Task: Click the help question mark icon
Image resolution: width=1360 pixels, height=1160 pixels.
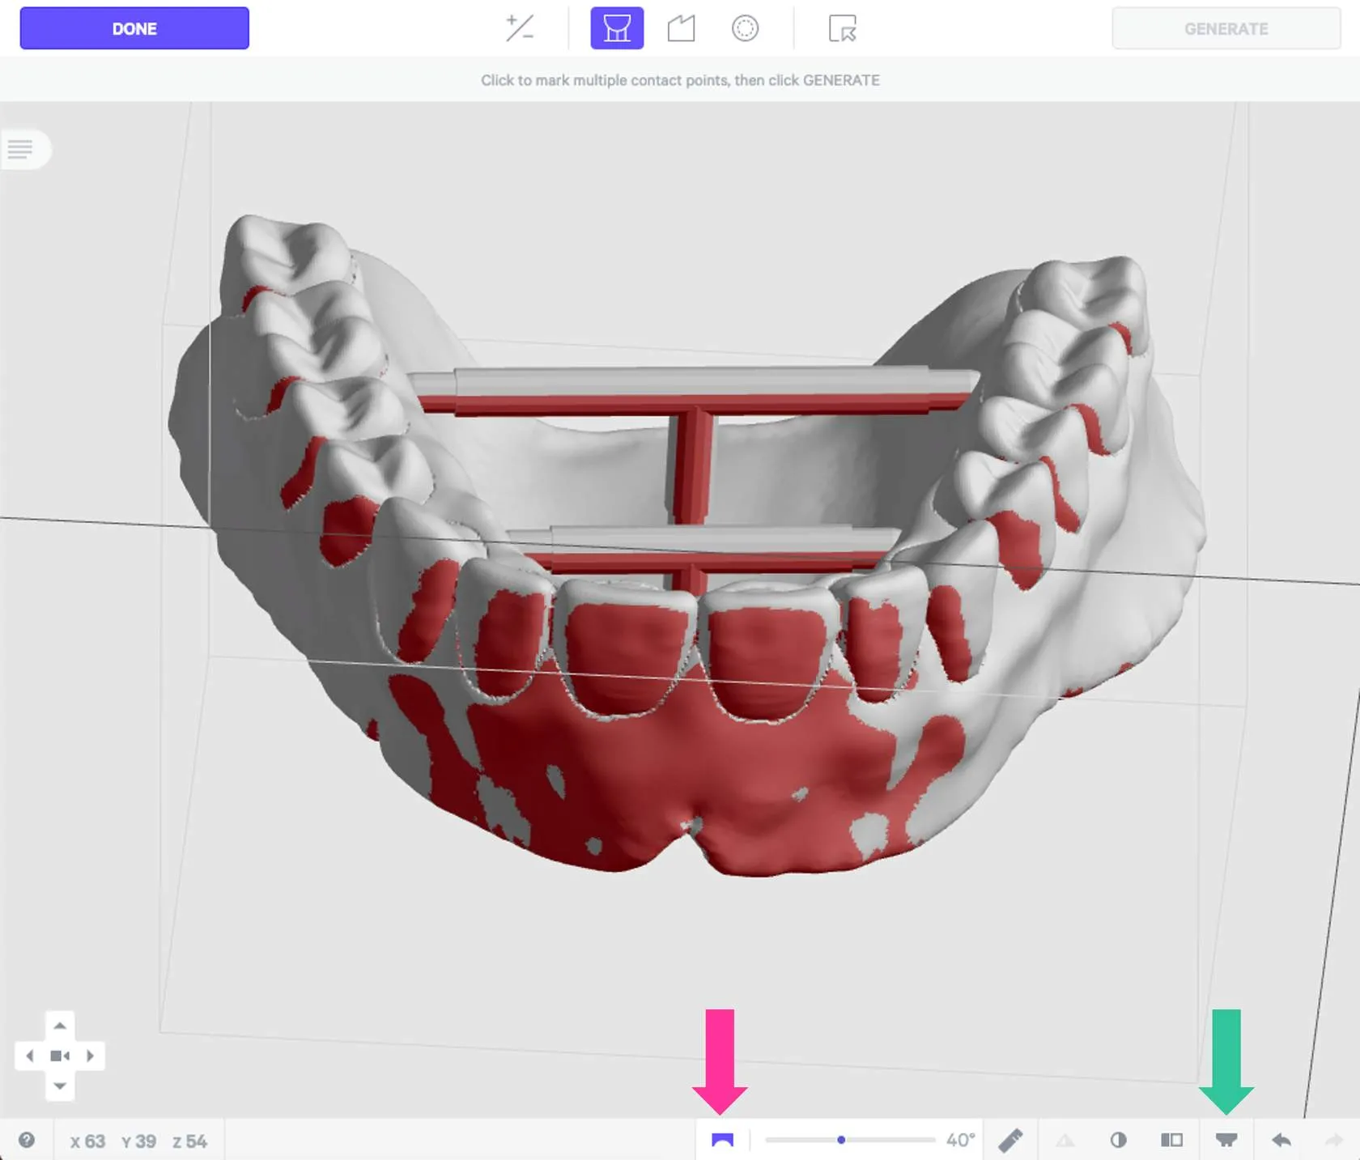Action: click(27, 1140)
